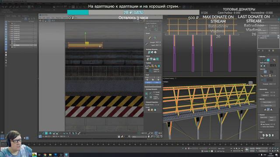Image resolution: width=280 pixels, height=157 pixels.
Task: Toggle the Rescale checkbox in Arrange Elements
Action: coord(154,92)
